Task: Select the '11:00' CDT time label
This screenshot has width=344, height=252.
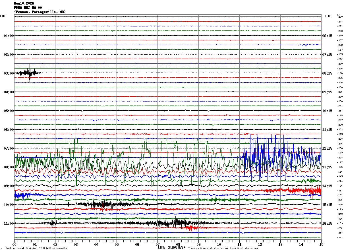Action: point(9,224)
